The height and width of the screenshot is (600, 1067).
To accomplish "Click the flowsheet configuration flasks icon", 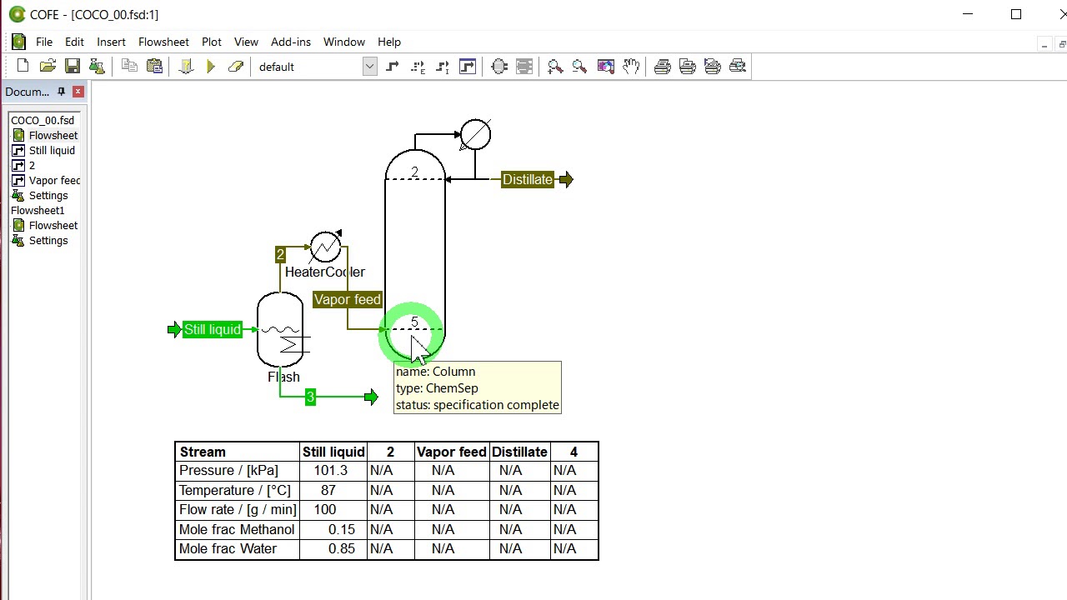I will 97,67.
